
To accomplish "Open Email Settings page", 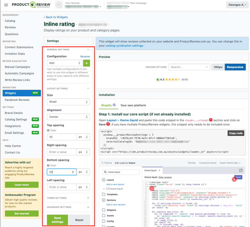I will point(14,133).
